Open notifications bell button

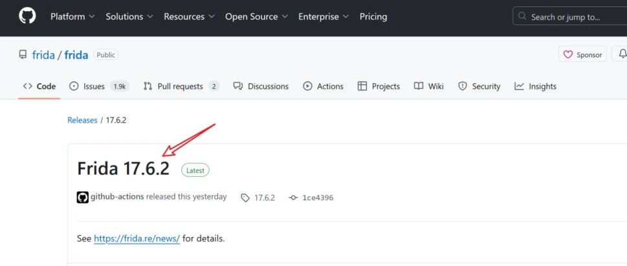621,54
